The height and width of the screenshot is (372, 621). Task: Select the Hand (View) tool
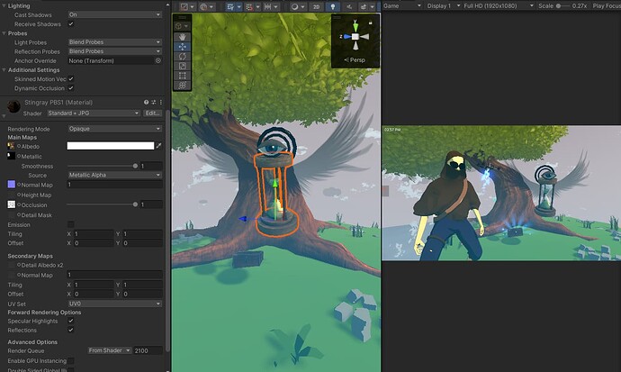coord(182,37)
